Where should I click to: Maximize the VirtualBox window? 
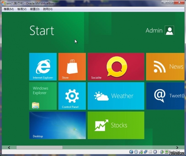[171, 3]
